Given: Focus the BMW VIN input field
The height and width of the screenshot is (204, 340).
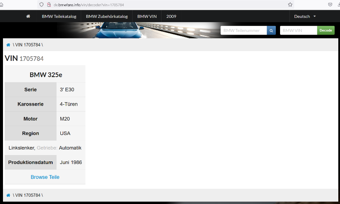Looking at the screenshot, I should coord(298,31).
